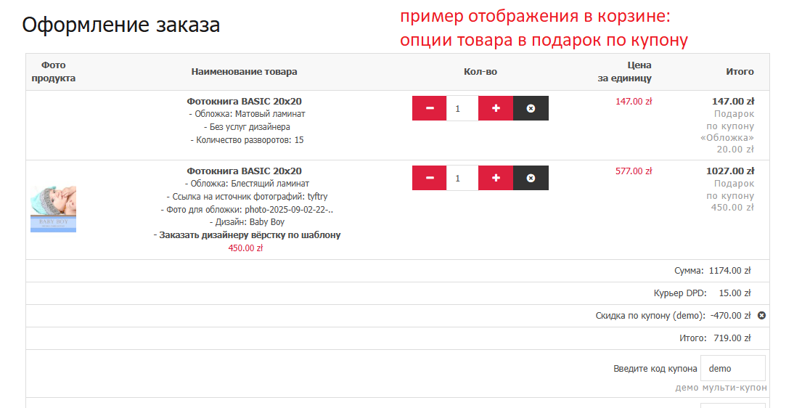Open the Baby Boy product thumbnail
Image resolution: width=810 pixels, height=408 pixels.
coord(53,209)
